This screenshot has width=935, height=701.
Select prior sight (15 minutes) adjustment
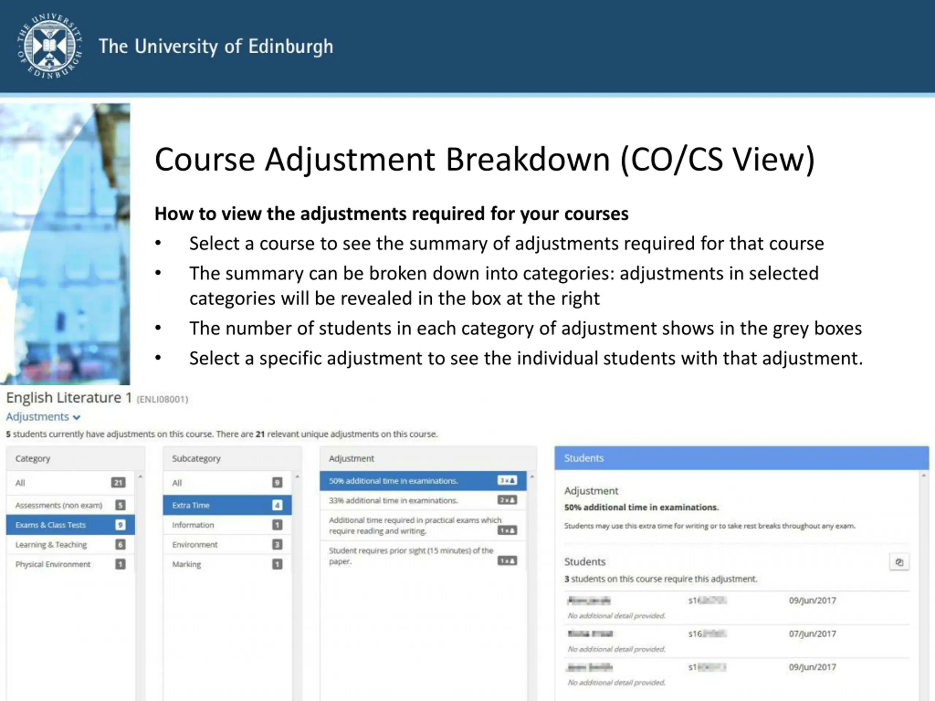coord(423,556)
